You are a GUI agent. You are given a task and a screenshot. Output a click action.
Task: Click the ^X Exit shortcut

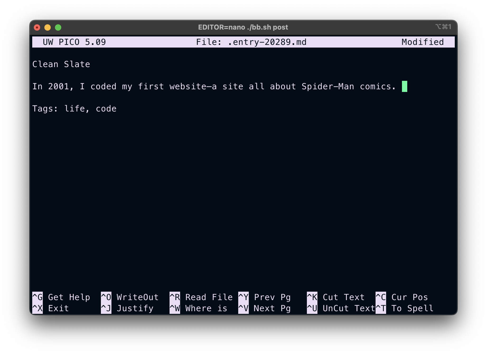point(50,308)
